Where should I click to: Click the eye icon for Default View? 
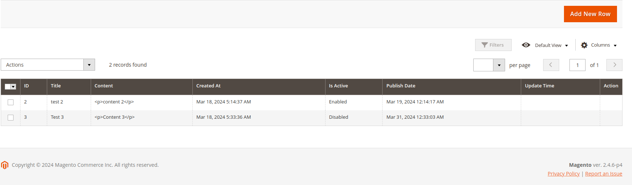coord(526,45)
